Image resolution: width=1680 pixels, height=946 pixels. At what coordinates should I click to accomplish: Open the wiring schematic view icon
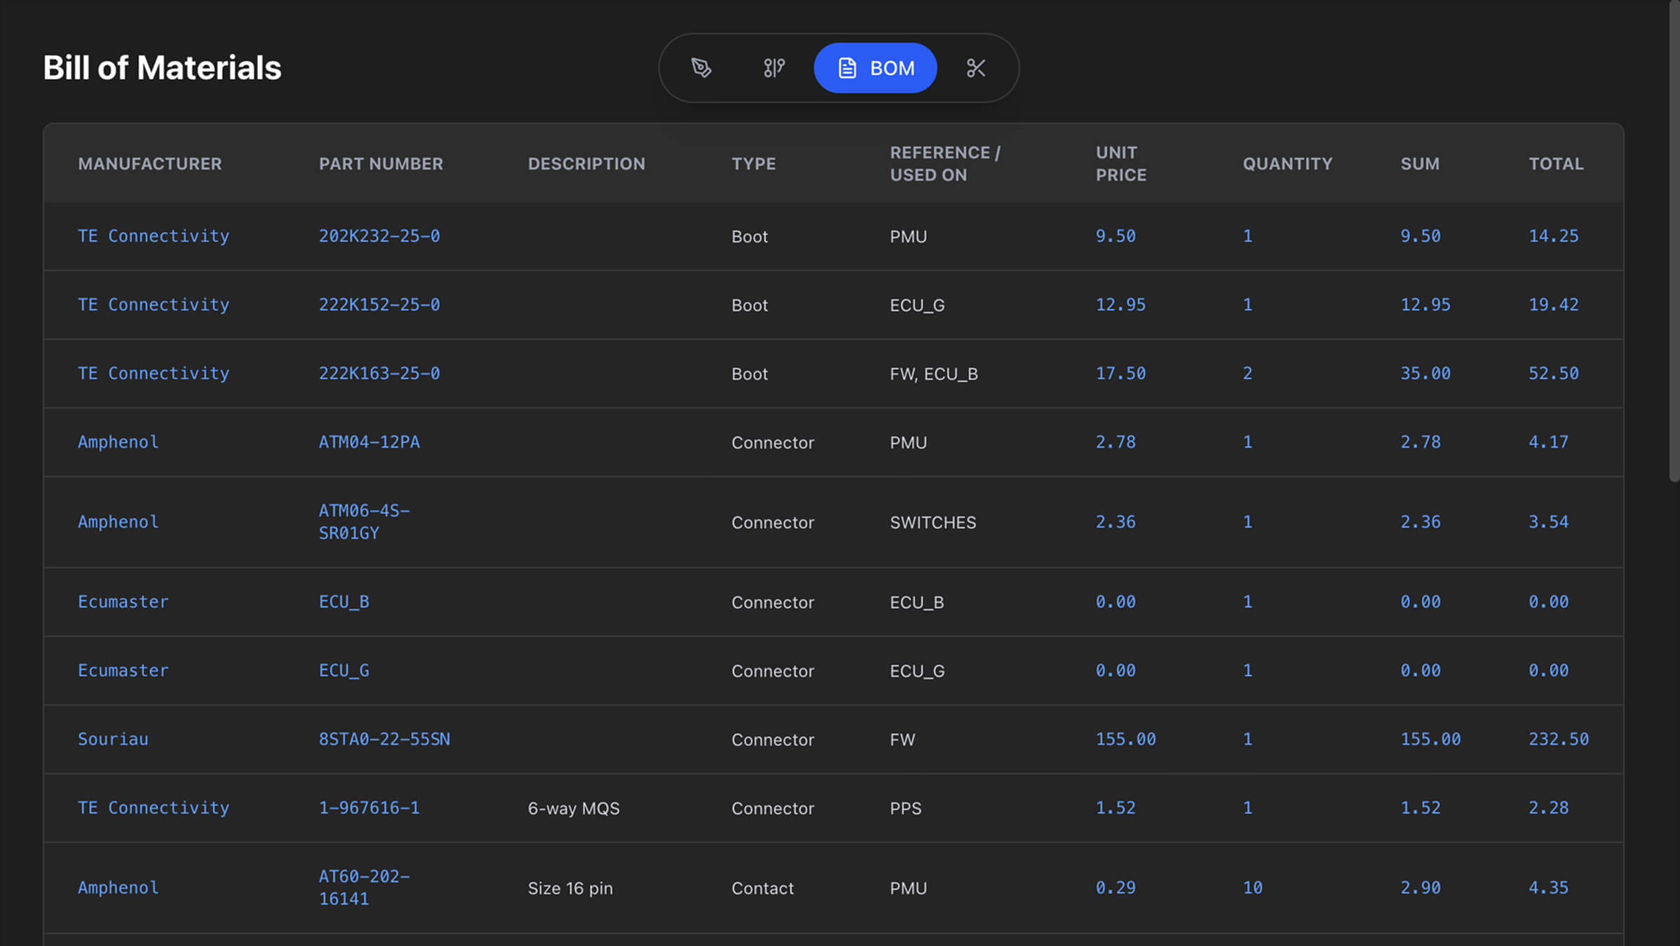[x=773, y=68]
